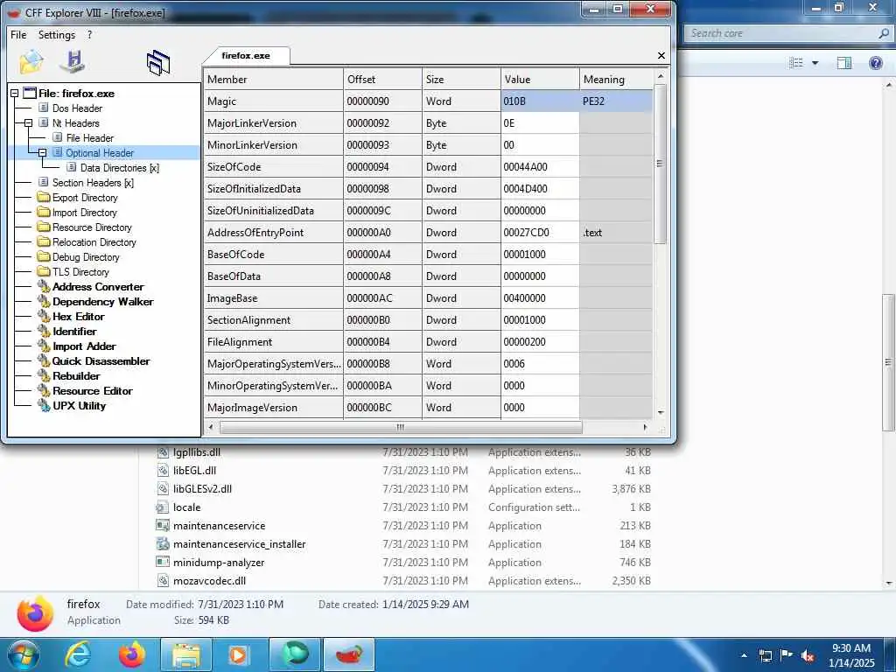Image resolution: width=896 pixels, height=672 pixels.
Task: Click the Offset column header
Action: tap(383, 80)
